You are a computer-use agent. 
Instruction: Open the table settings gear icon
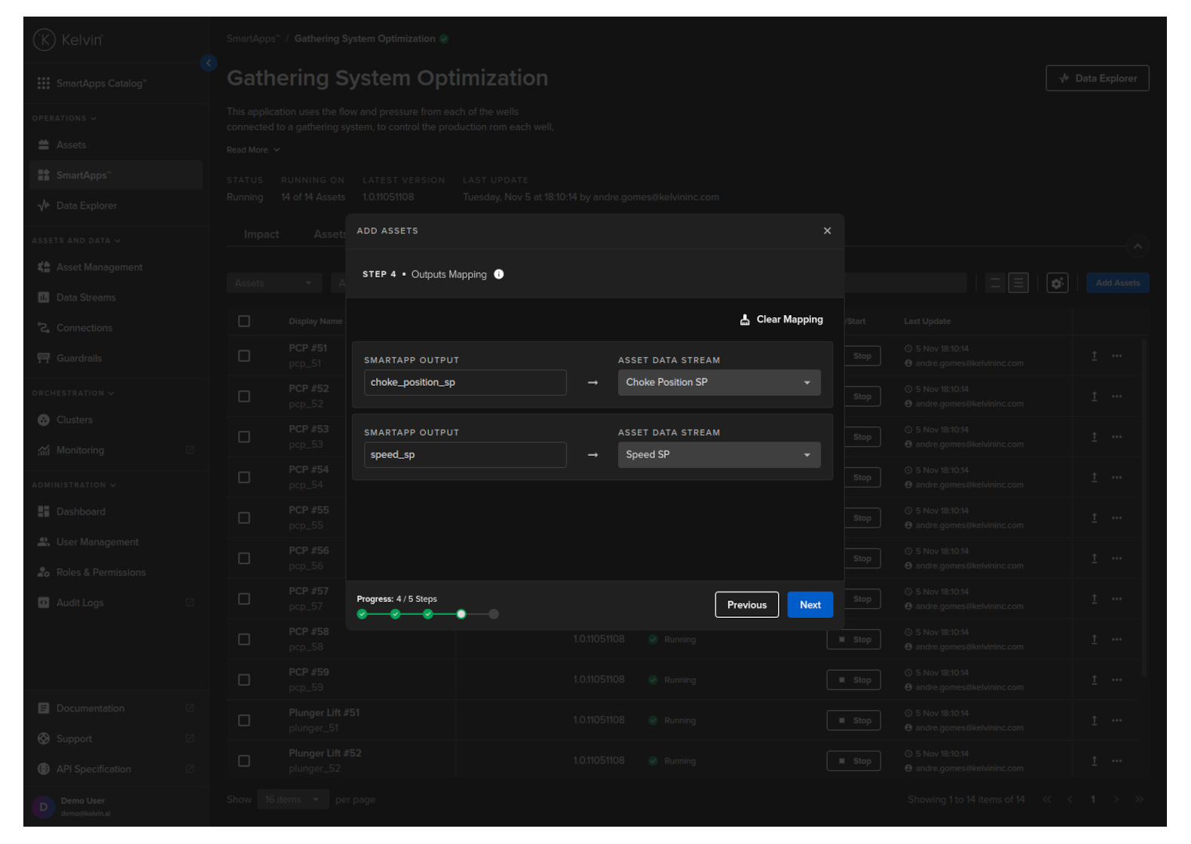1057,283
